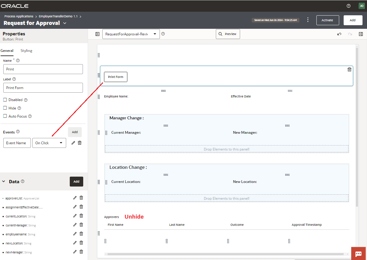Click the Preview button
The height and width of the screenshot is (260, 367).
click(228, 34)
